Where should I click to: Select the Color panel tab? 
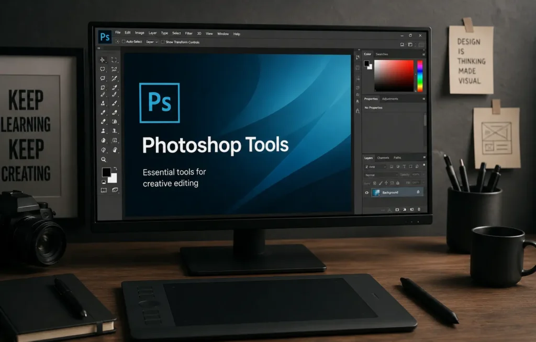coord(367,54)
